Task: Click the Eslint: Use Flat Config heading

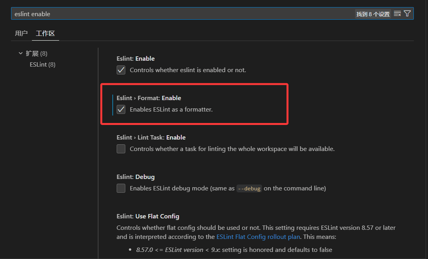Action: coord(147,216)
